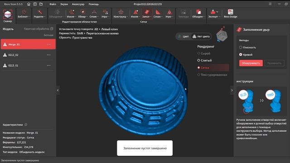Select mesh Изоля isolation tool

[135, 14]
